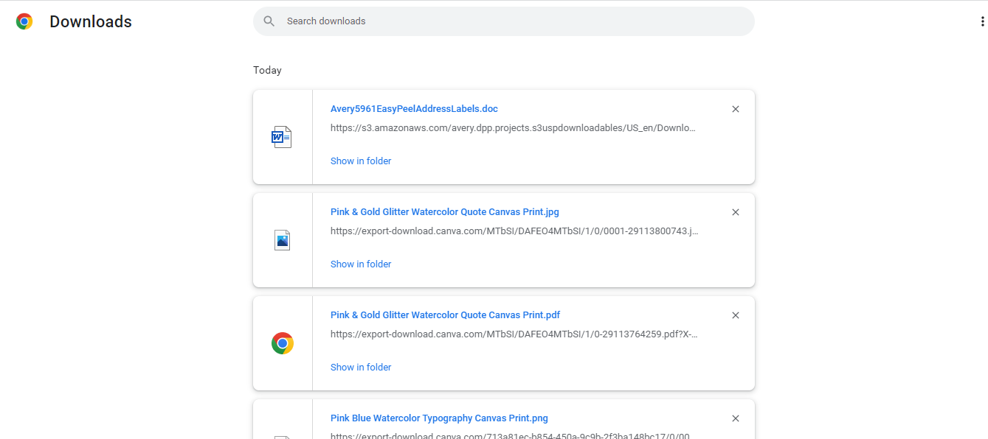Show the Canvas Print.jpg in folder
This screenshot has height=439, width=988.
coord(361,264)
